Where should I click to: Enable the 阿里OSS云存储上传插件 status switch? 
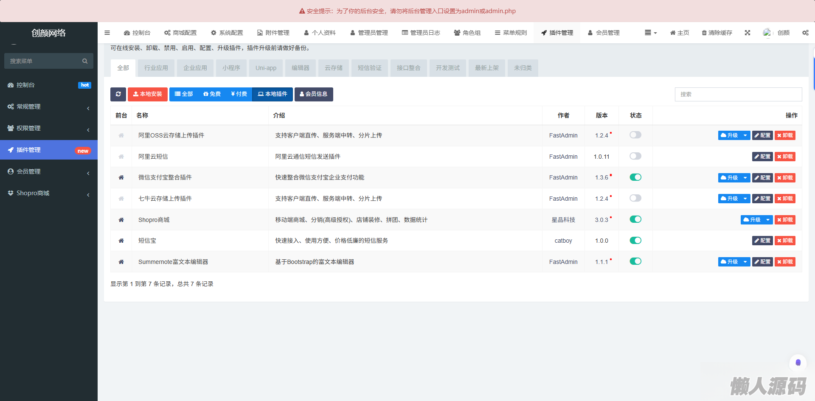635,135
